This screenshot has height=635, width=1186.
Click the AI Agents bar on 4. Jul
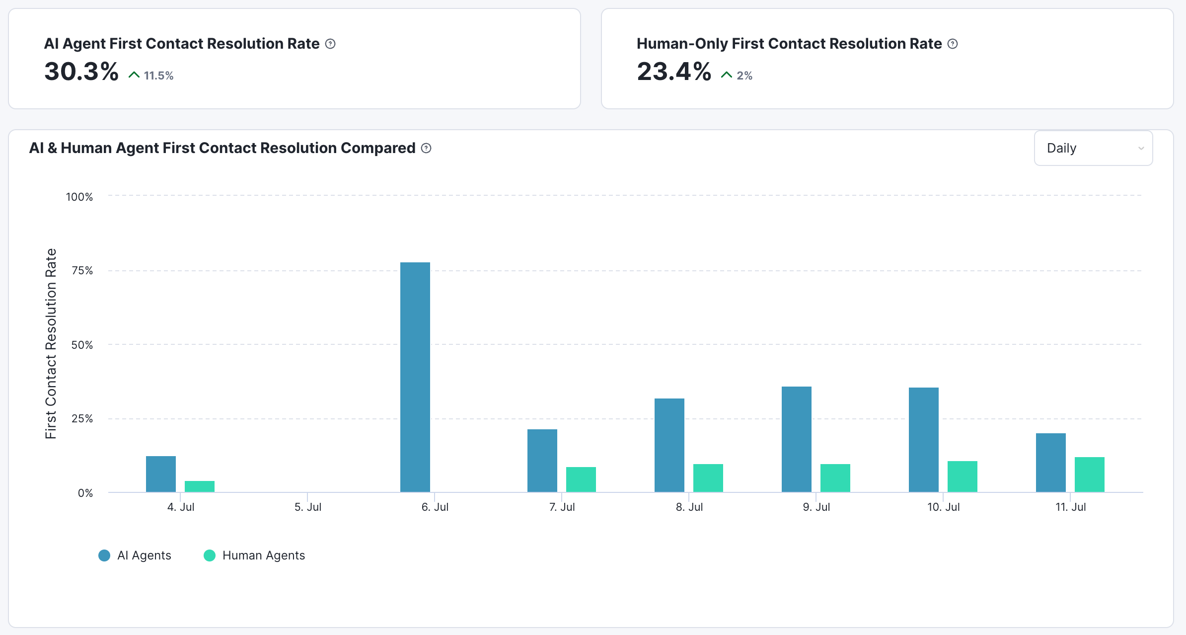161,474
